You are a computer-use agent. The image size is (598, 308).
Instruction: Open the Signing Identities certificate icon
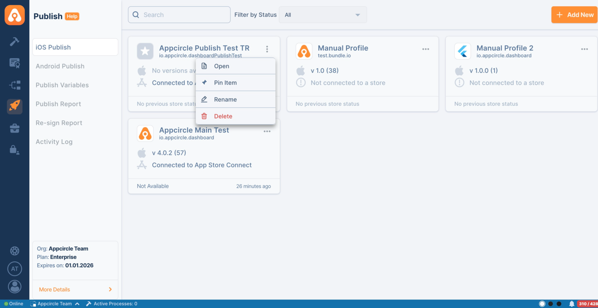point(15,63)
